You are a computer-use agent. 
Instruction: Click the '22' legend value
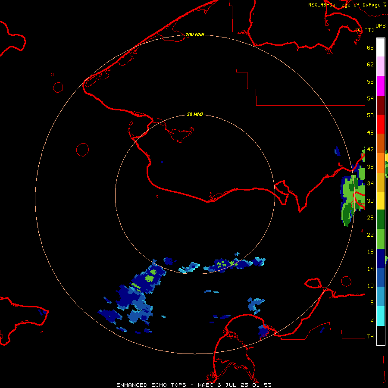(x=370, y=235)
